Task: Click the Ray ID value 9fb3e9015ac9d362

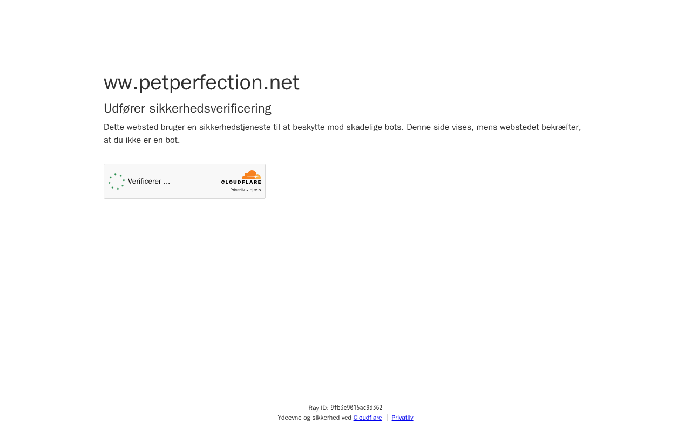Action: [x=356, y=408]
